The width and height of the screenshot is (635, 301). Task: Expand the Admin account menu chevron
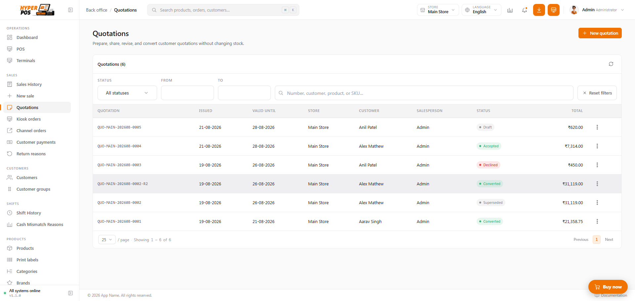pos(622,10)
